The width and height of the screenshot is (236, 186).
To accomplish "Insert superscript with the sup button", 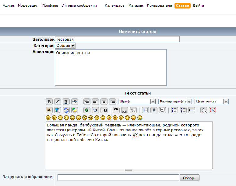I will click(116, 110).
